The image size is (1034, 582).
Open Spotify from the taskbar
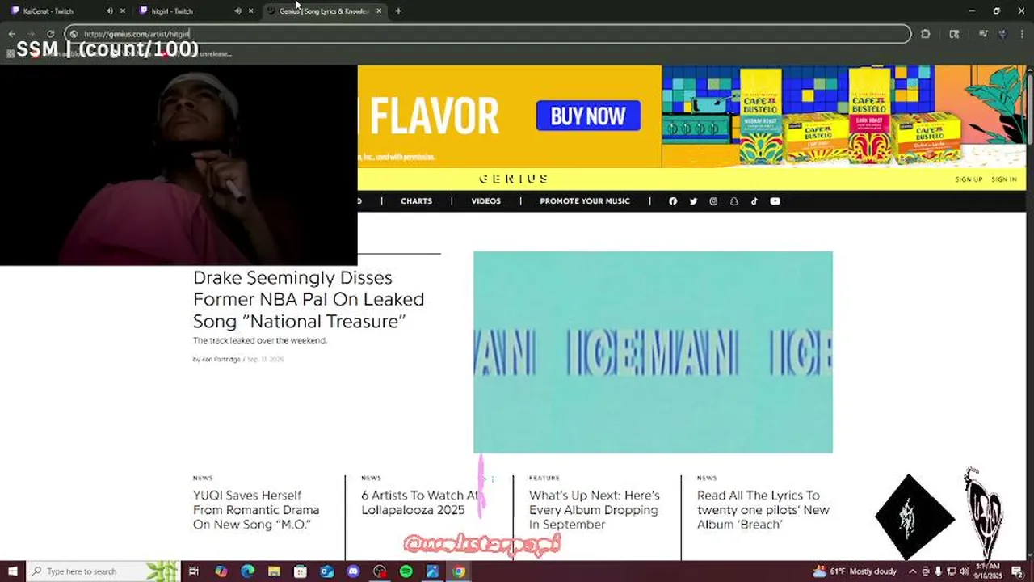pyautogui.click(x=406, y=571)
